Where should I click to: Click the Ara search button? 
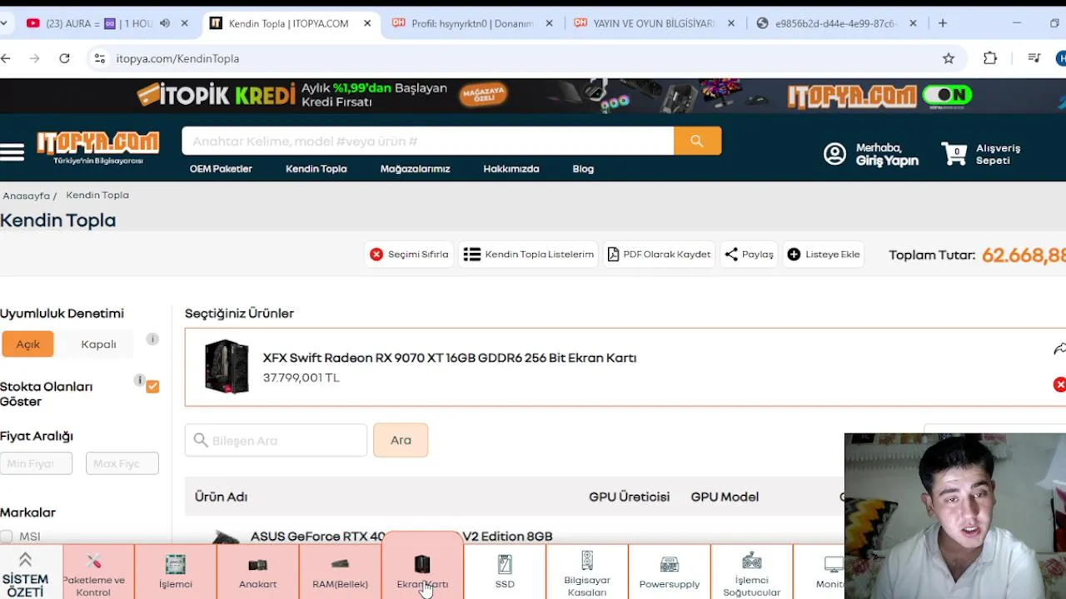pyautogui.click(x=401, y=440)
